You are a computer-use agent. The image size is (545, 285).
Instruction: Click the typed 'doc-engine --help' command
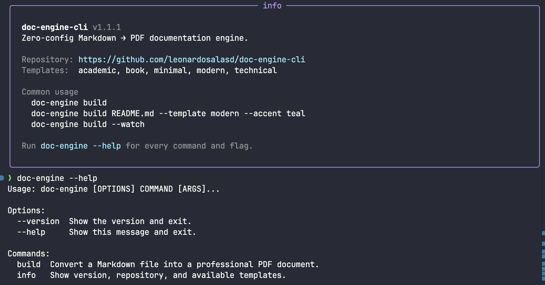(57, 178)
